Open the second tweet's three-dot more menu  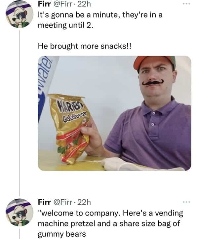186,202
